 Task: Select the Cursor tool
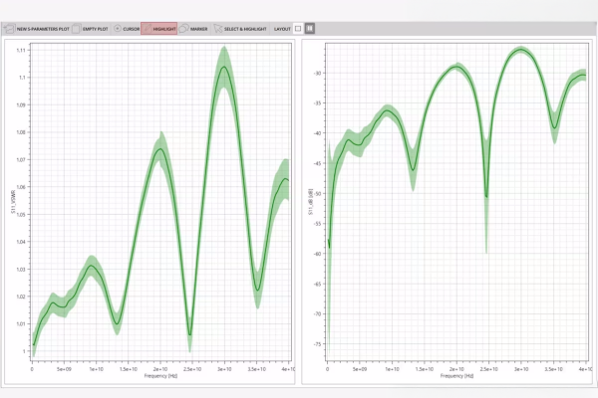(x=126, y=29)
